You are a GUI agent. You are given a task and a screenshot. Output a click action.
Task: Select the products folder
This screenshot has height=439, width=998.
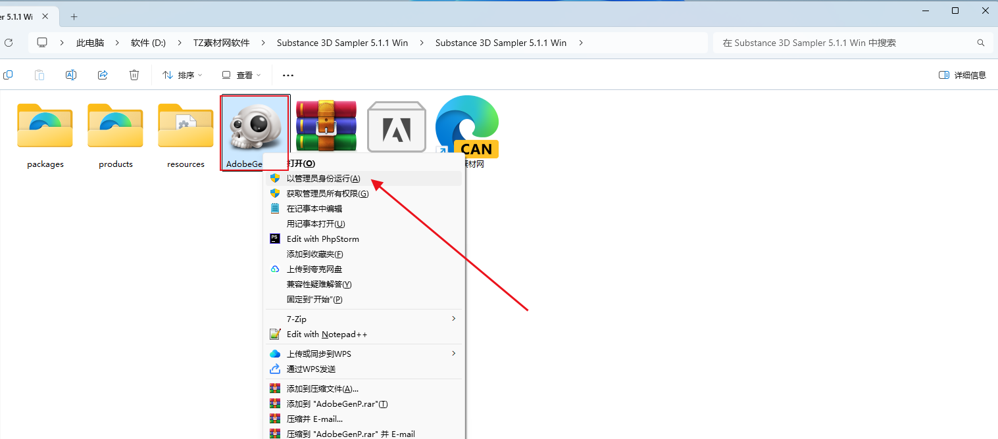pos(116,125)
